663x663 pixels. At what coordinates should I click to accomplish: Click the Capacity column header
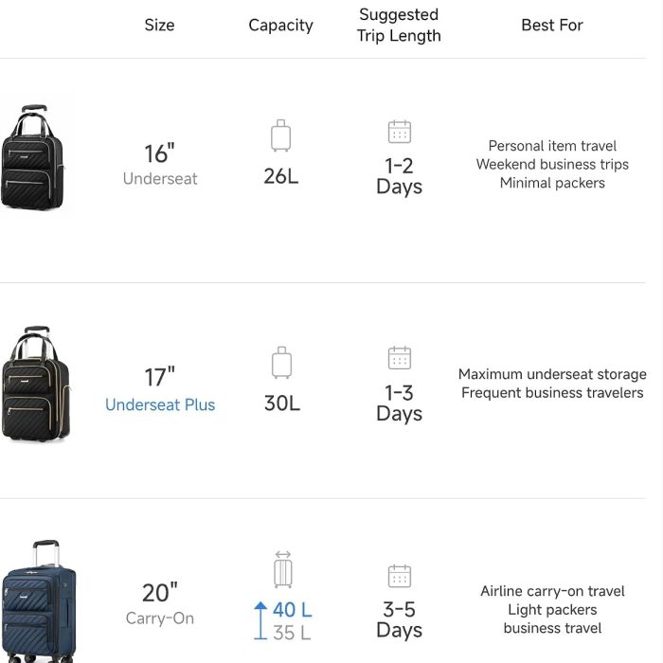pos(280,26)
